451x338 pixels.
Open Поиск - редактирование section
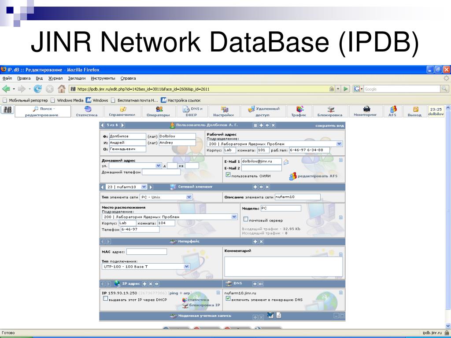click(x=43, y=111)
